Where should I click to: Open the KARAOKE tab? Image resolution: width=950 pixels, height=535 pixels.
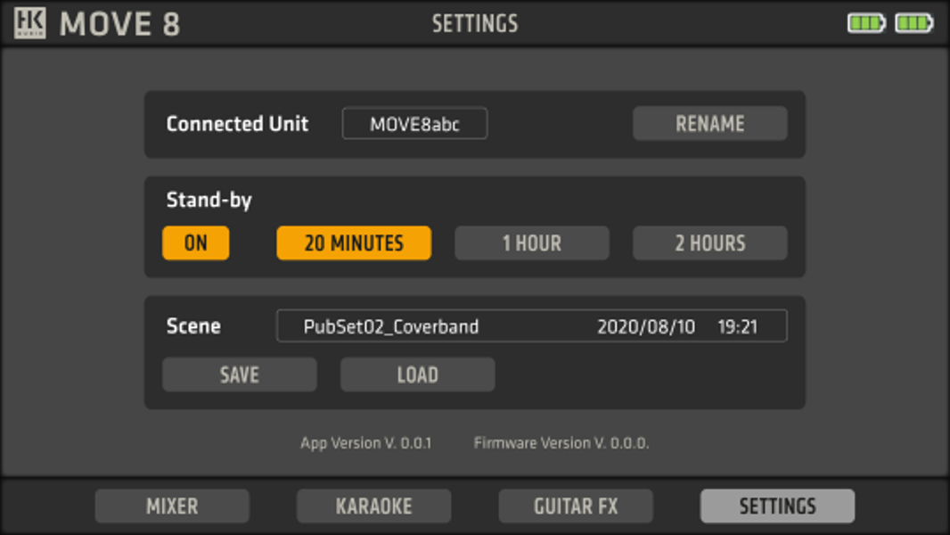373,506
